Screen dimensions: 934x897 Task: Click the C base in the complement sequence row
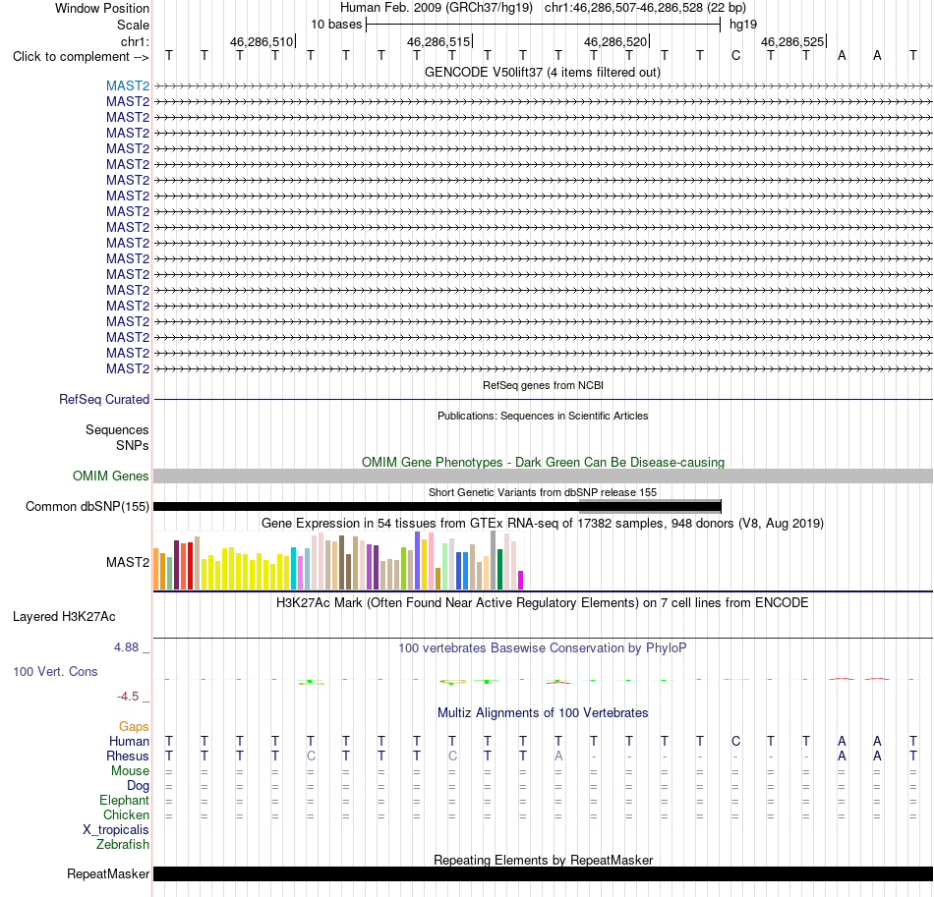735,56
